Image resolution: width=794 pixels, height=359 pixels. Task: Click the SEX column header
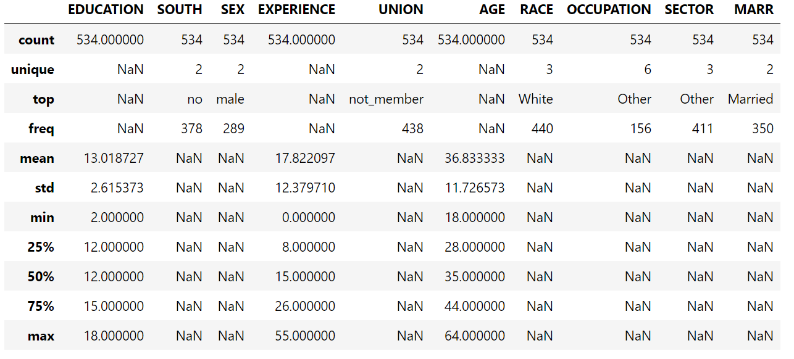(233, 10)
